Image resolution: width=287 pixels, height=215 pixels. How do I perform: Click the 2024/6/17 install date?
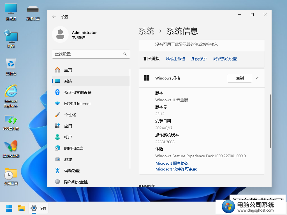point(164,128)
